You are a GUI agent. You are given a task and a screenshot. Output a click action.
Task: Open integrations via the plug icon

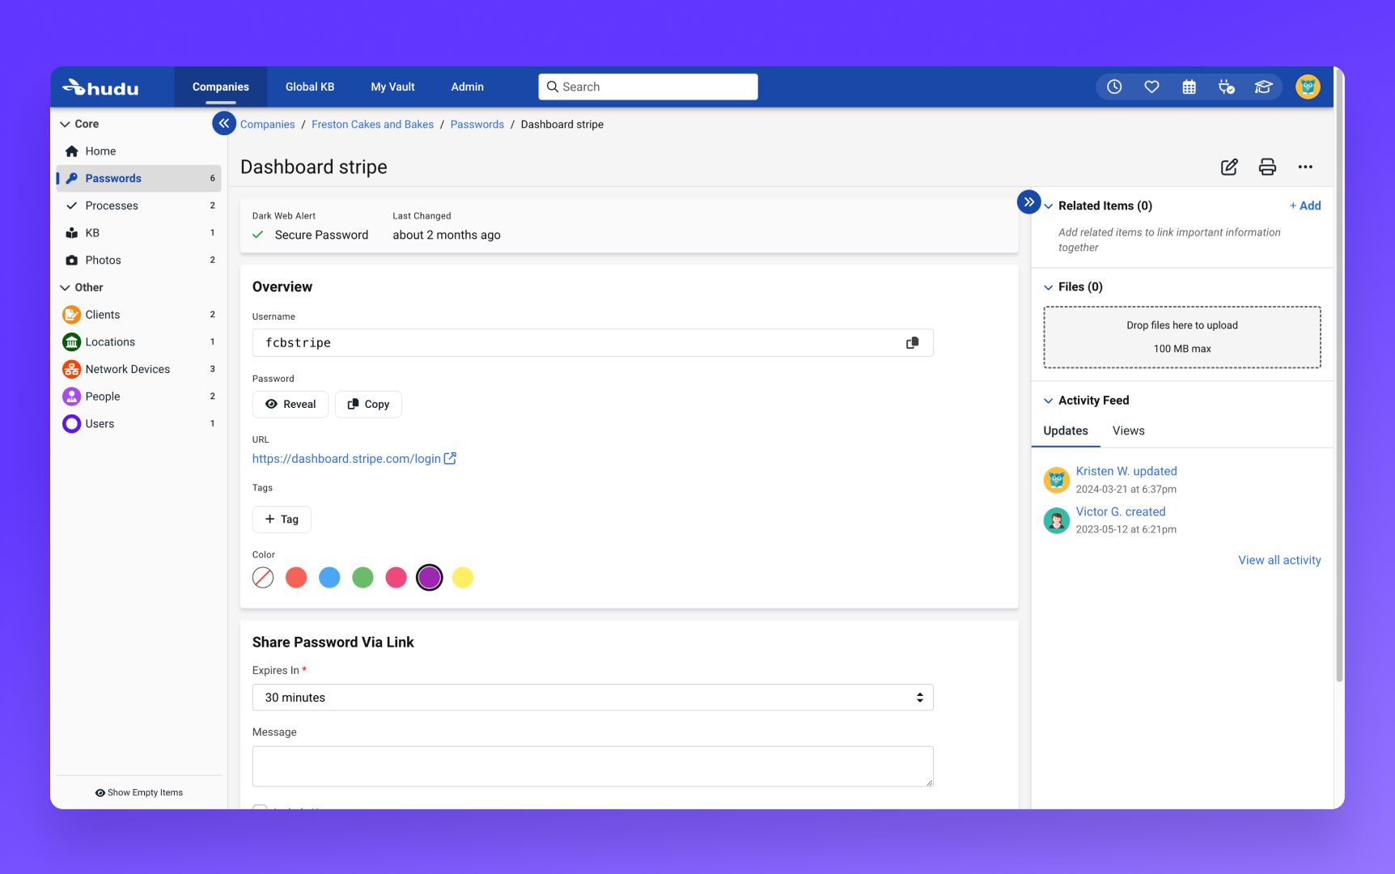point(1226,87)
